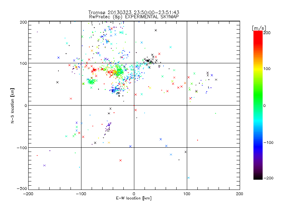Image resolution: width=282 pixels, height=211 pixels.
Task: Click the x-axis tick label "200"
Action: 239,194
